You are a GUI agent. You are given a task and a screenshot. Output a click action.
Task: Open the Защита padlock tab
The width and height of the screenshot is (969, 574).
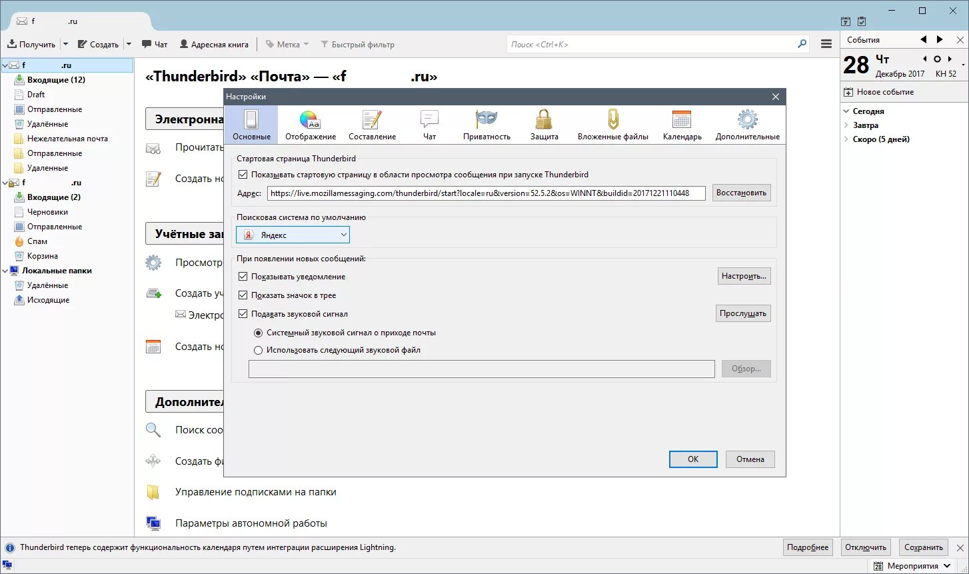pos(544,125)
